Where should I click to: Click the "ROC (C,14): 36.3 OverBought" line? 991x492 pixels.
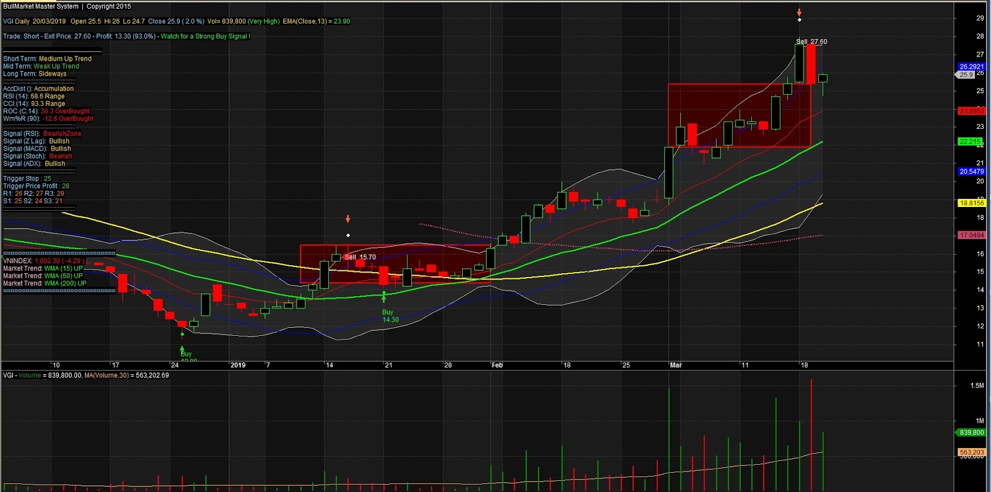(x=46, y=111)
